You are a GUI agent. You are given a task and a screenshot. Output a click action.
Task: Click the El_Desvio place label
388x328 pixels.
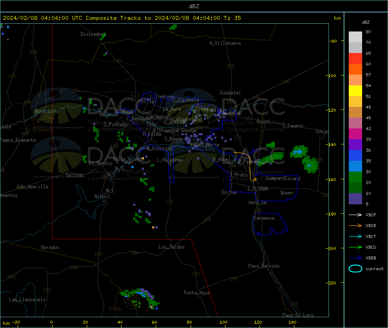coord(101,163)
